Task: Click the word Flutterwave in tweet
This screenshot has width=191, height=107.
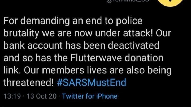Action: pos(96,58)
